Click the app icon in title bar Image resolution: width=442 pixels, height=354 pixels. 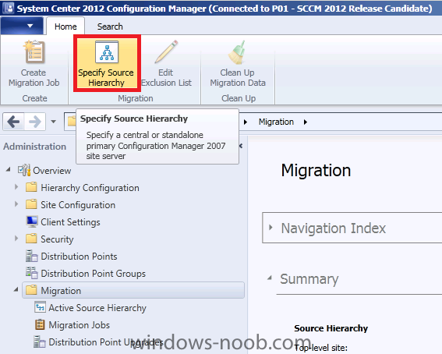8,9
